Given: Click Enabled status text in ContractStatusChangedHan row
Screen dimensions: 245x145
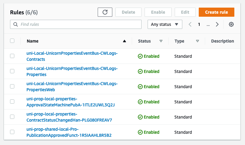Looking at the screenshot, I should point(151,117).
